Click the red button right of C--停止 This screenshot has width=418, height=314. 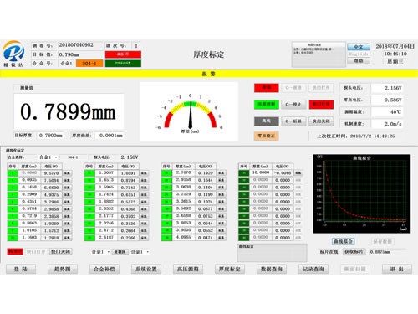point(321,105)
